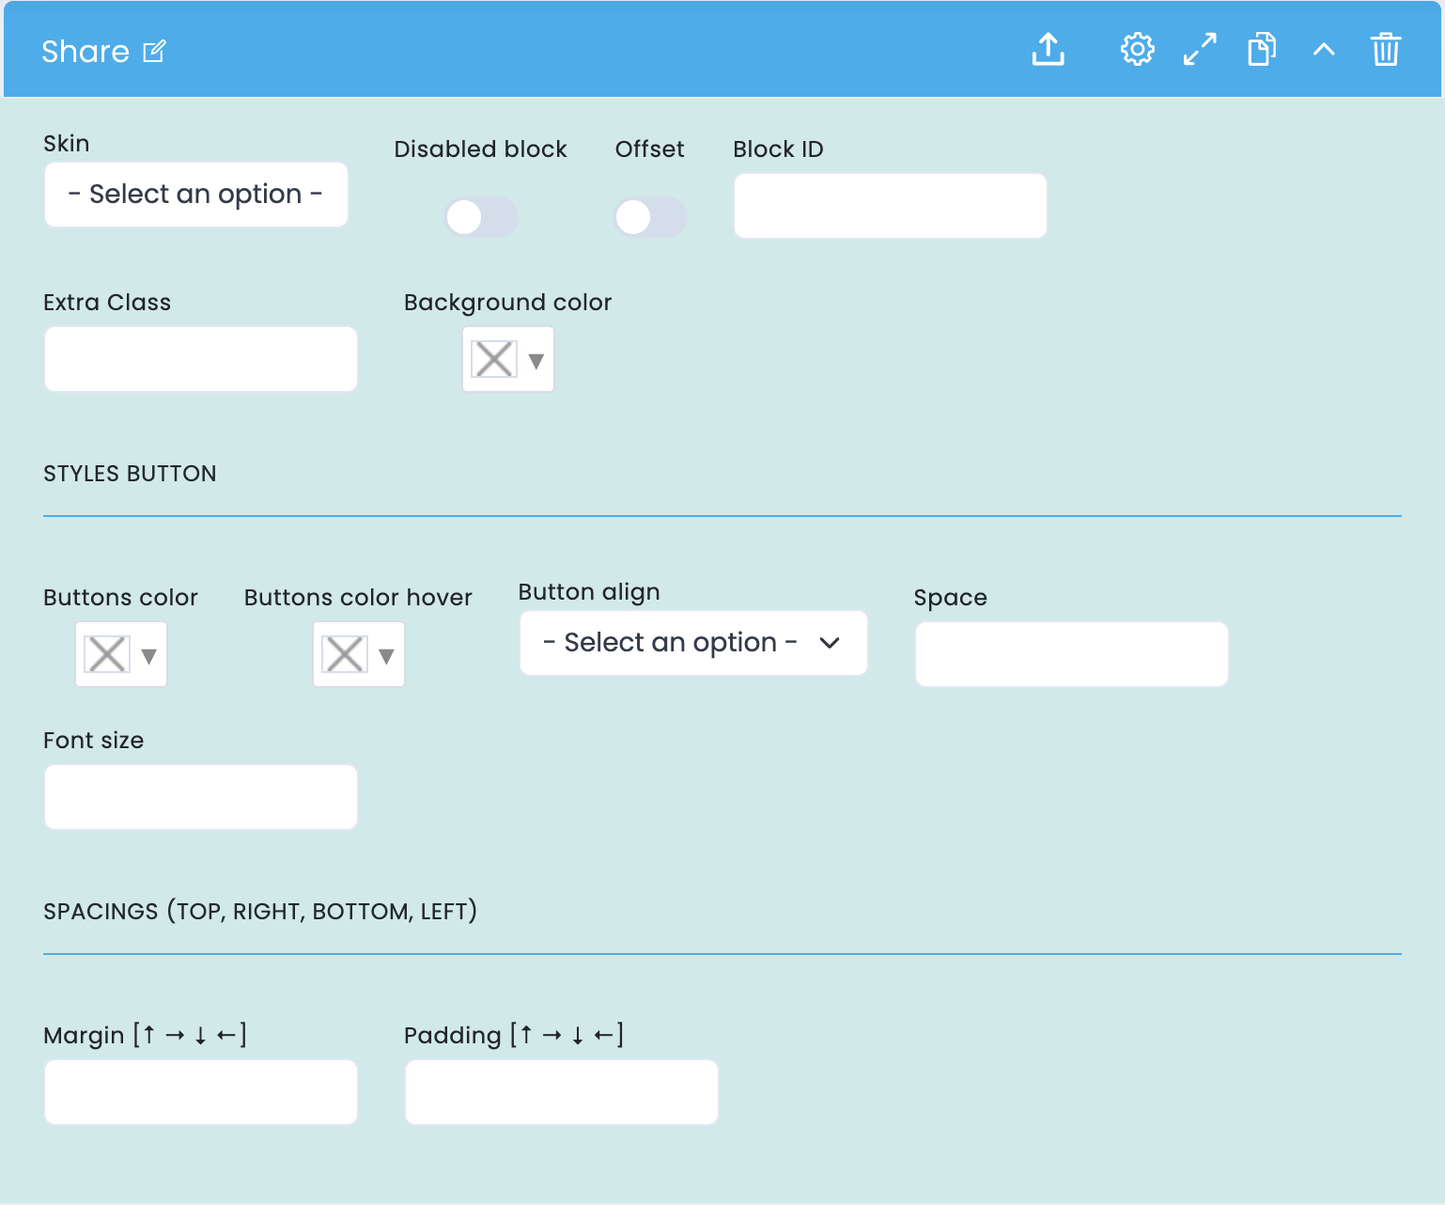This screenshot has height=1205, width=1445.
Task: Open block settings gear icon
Action: [x=1138, y=49]
